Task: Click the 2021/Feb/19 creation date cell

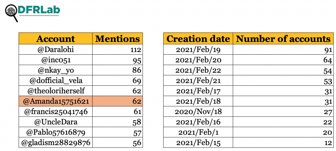Action: [198, 49]
